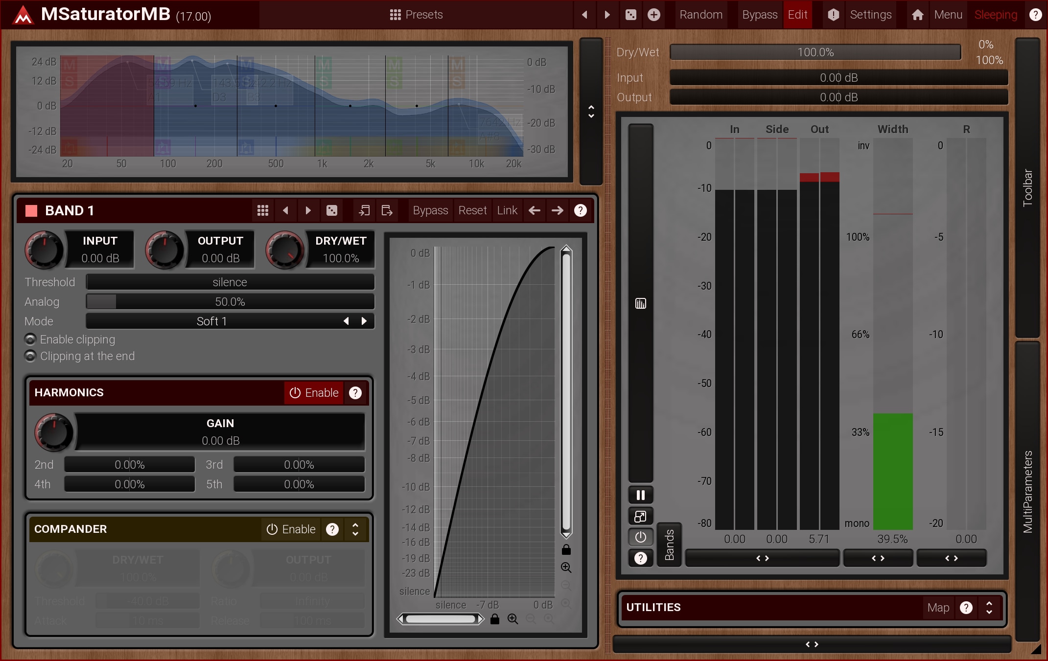The height and width of the screenshot is (661, 1048).
Task: Click the Band 1 copy icon
Action: tap(364, 210)
